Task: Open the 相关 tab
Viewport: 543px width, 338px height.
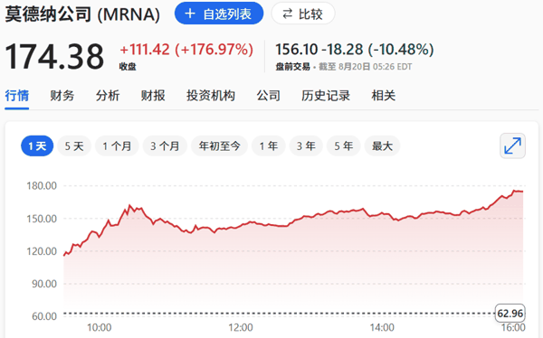Action: pyautogui.click(x=384, y=96)
